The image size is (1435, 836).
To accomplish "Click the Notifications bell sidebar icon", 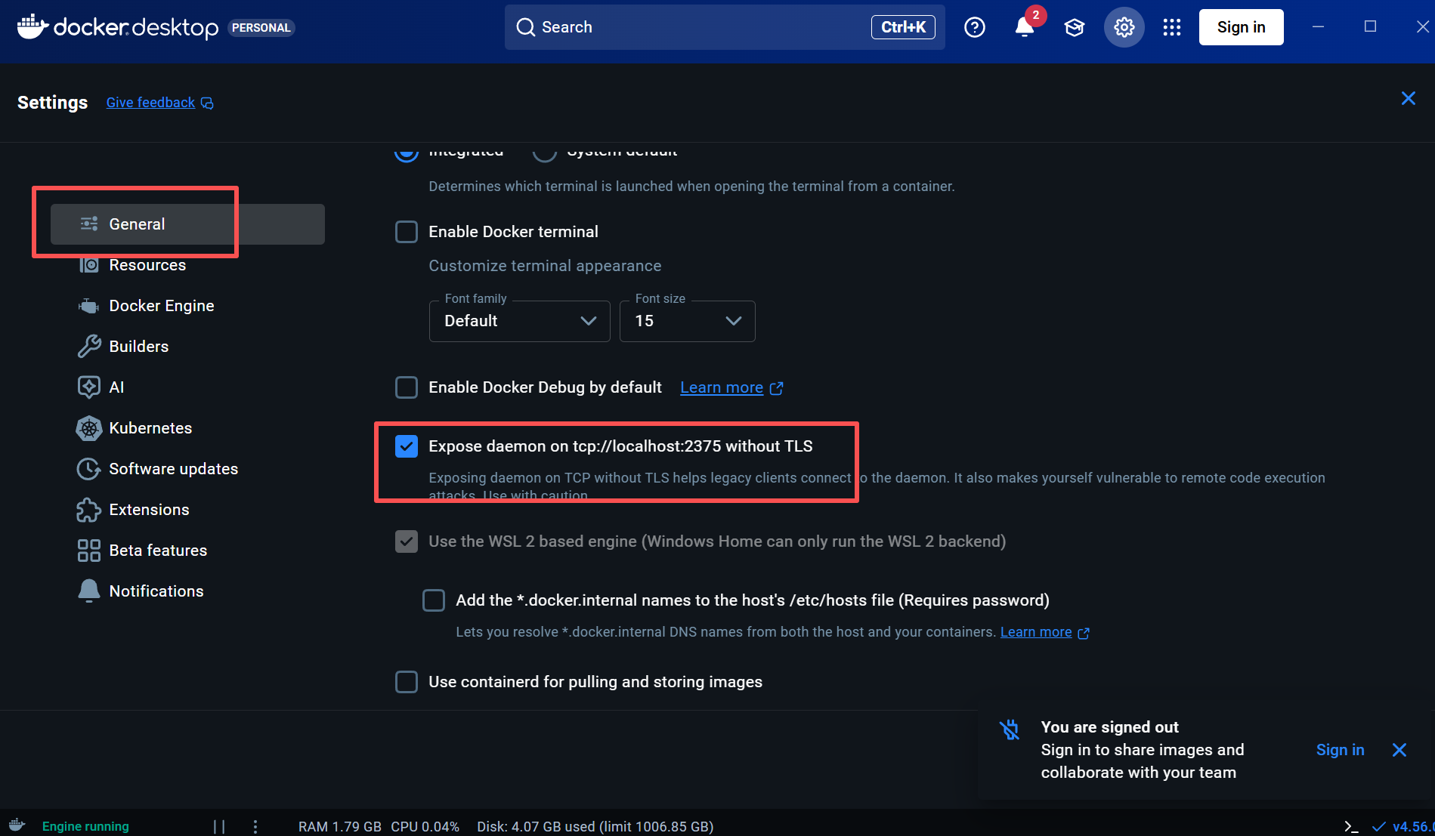I will pyautogui.click(x=89, y=591).
